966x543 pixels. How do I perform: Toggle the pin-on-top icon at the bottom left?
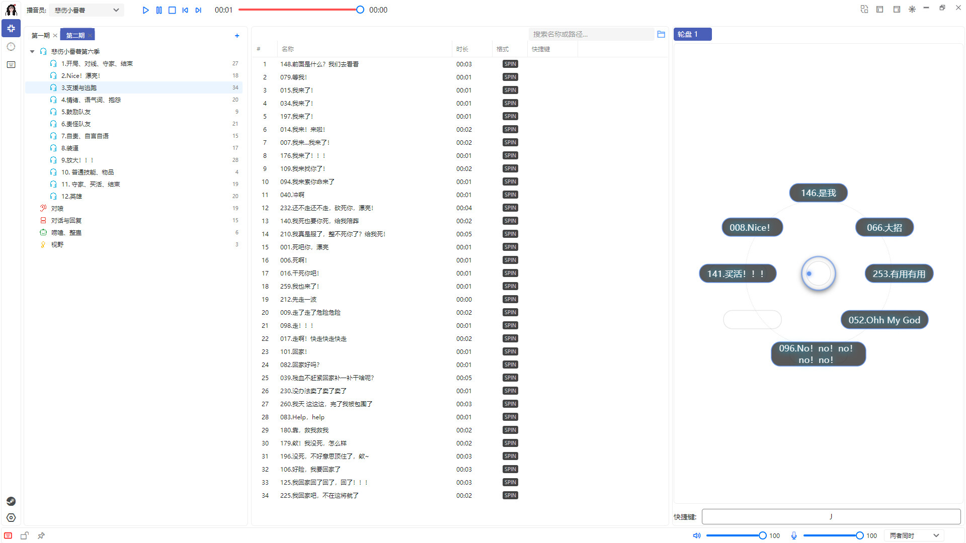[41, 535]
